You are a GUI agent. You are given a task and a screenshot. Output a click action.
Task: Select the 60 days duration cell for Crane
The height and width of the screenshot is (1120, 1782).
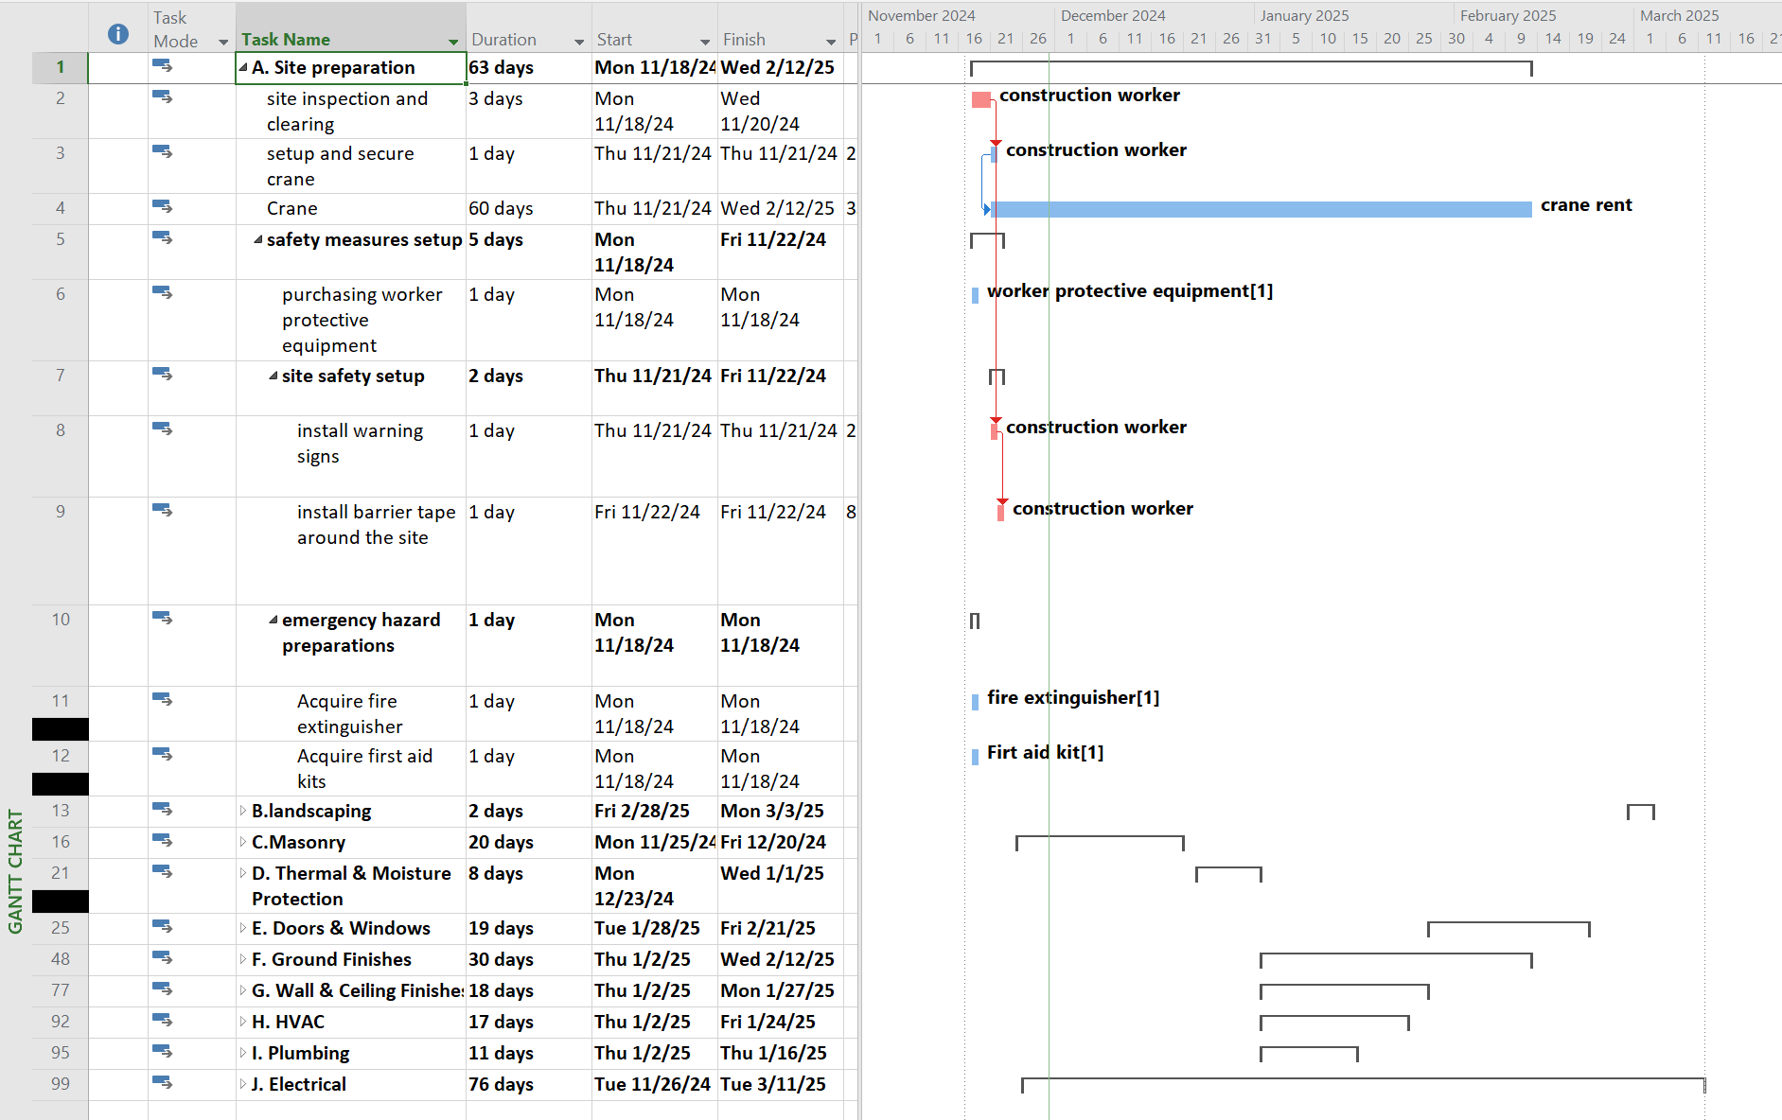click(x=529, y=208)
